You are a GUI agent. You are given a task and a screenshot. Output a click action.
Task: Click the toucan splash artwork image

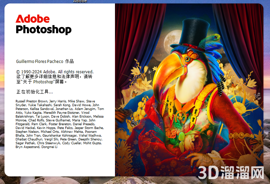click(189, 90)
